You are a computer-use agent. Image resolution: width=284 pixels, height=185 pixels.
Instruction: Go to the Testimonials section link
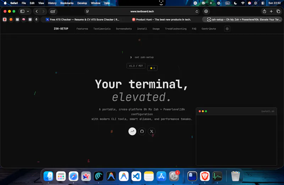click(x=102, y=29)
